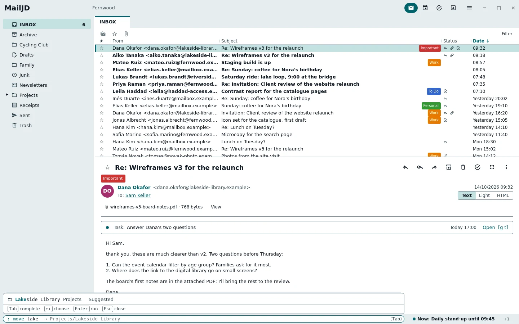Open the Calendar view icon

pyautogui.click(x=425, y=8)
